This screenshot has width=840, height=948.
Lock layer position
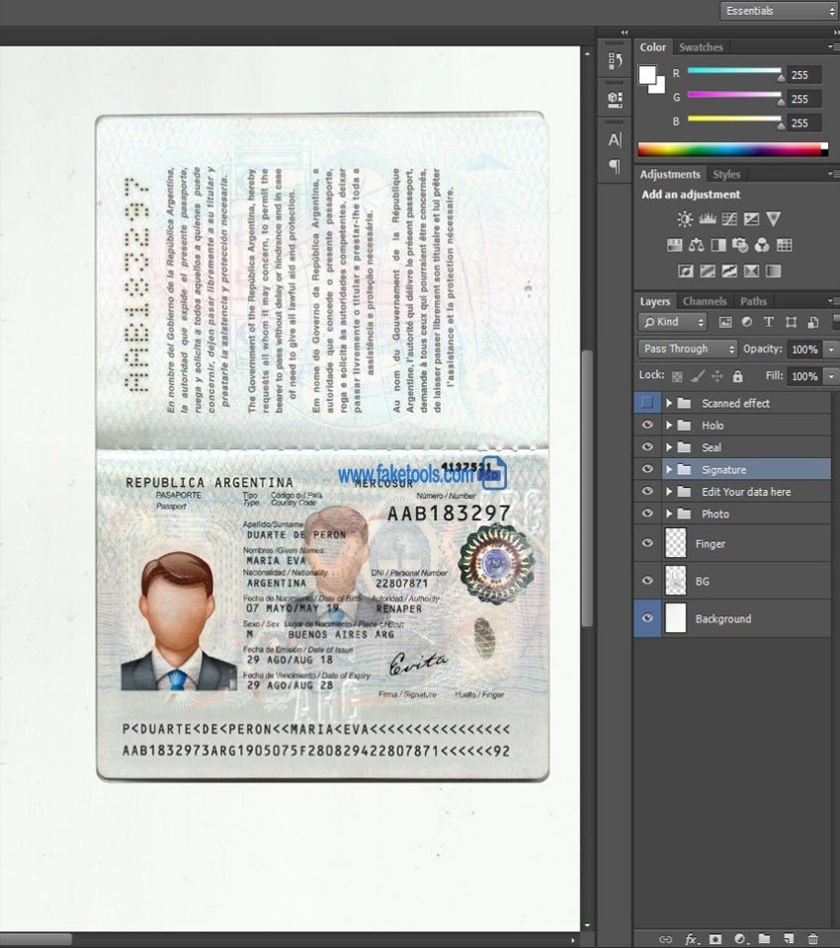[x=717, y=376]
